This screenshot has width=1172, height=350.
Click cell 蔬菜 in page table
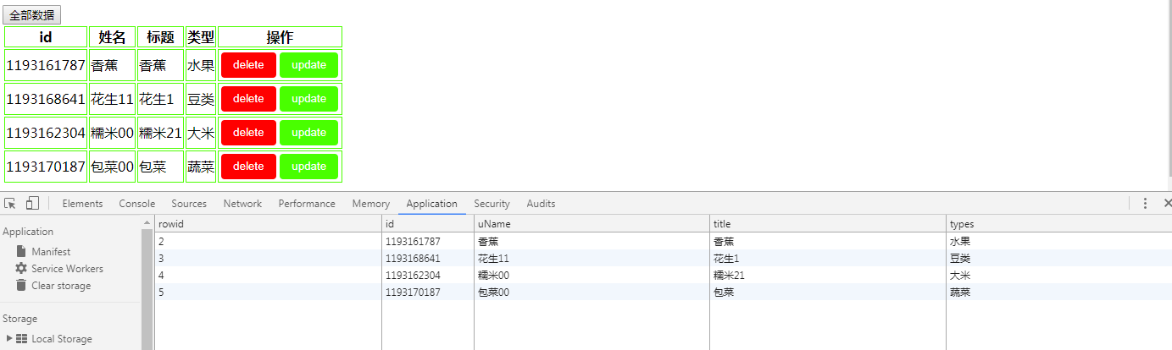click(201, 167)
